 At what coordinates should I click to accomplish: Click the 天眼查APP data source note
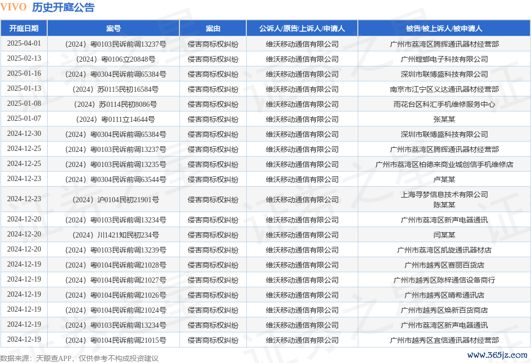click(x=79, y=358)
